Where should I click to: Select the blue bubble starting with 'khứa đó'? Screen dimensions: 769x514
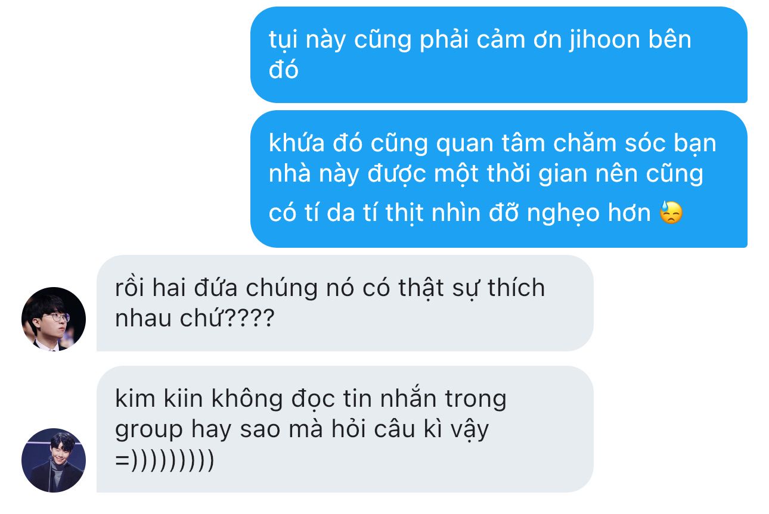tap(498, 179)
